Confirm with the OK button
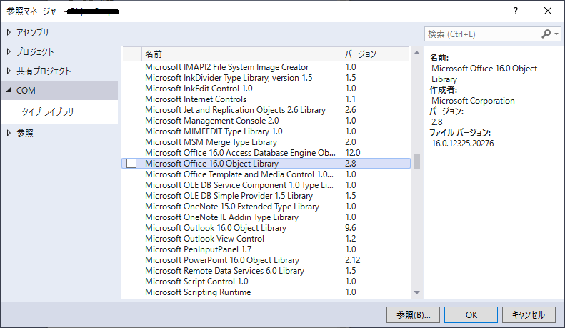Image resolution: width=565 pixels, height=328 pixels. (x=471, y=314)
